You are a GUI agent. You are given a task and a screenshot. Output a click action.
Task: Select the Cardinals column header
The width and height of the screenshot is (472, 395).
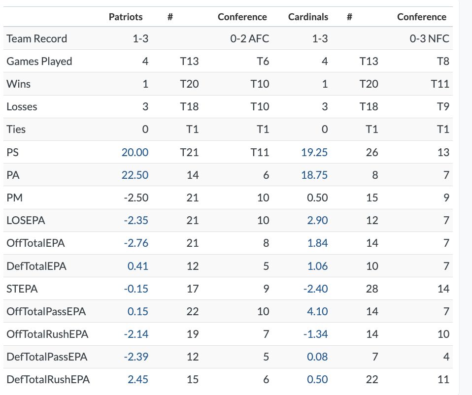[308, 17]
